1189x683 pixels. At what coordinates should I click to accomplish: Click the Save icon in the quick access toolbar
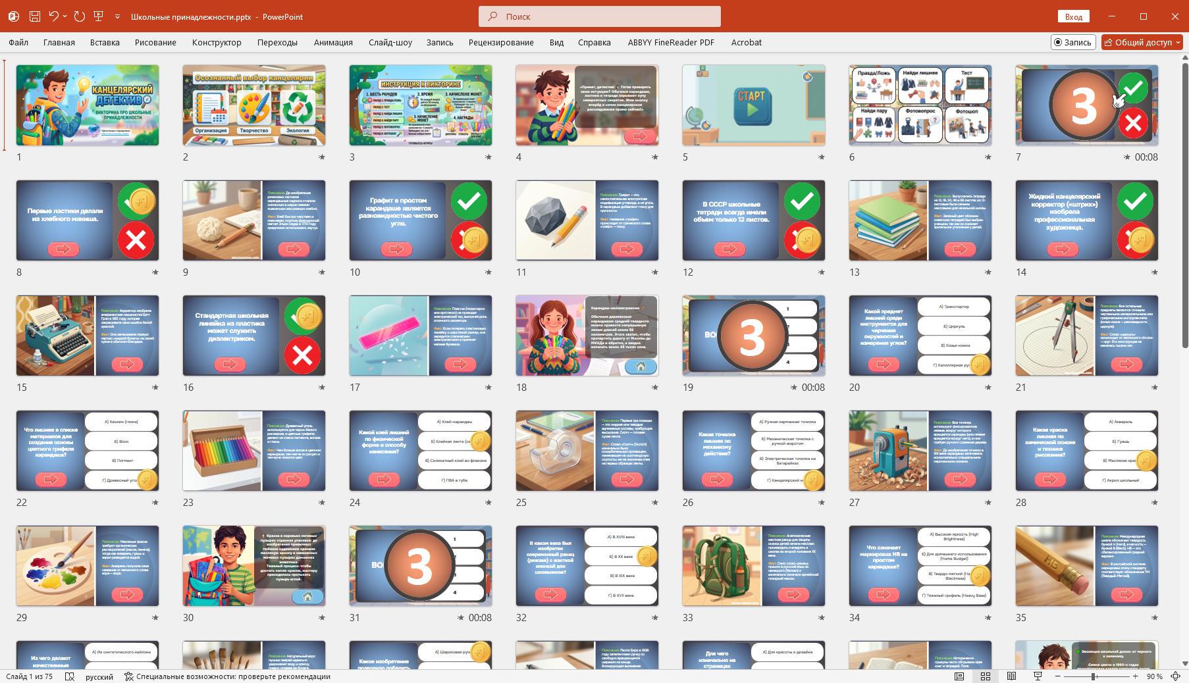pos(35,16)
